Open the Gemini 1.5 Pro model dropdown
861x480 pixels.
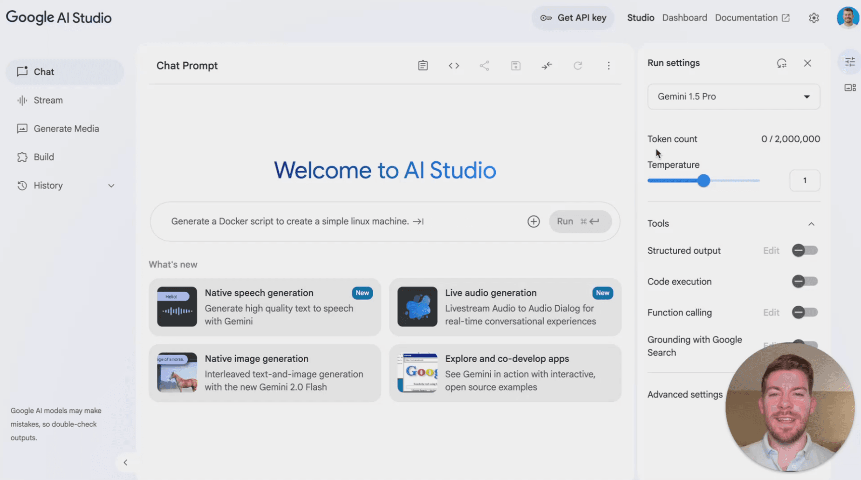[733, 96]
